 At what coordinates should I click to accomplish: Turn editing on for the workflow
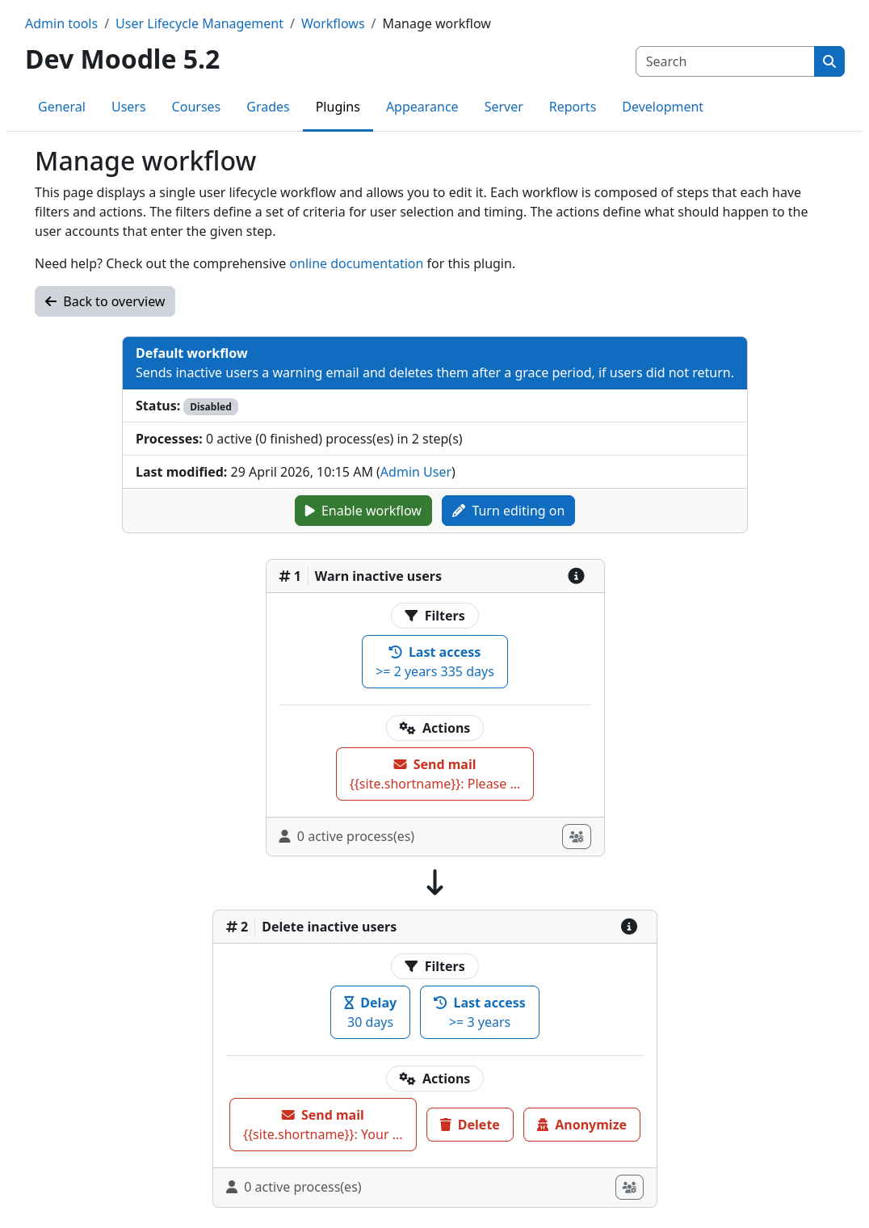click(508, 510)
